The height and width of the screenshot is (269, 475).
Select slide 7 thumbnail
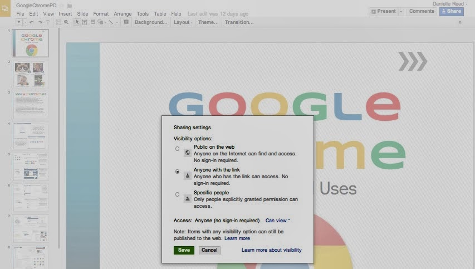(30, 228)
